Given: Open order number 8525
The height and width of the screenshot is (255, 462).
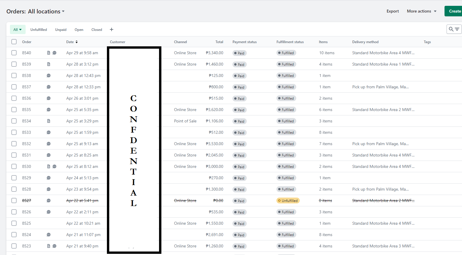Looking at the screenshot, I should tap(27, 223).
